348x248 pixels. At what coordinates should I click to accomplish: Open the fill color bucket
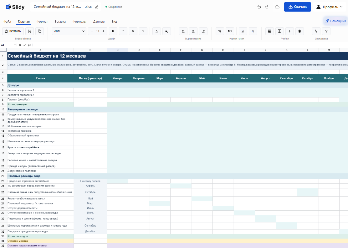click(166, 31)
